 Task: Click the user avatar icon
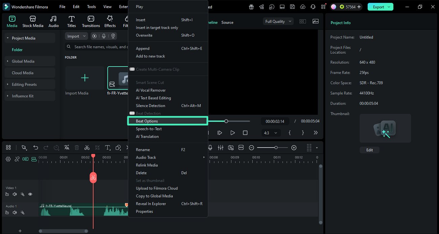point(333,7)
